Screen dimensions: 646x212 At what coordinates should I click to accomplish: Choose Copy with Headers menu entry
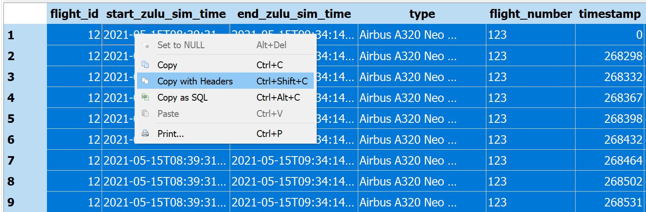tap(195, 81)
